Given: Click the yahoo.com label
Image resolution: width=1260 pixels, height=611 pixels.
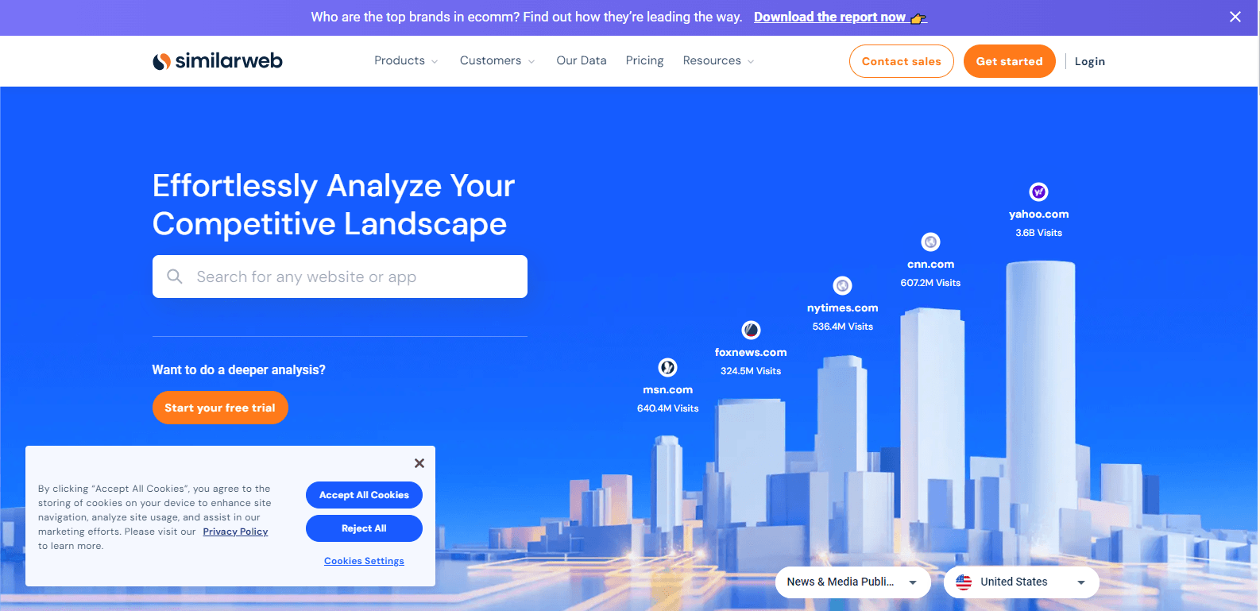Looking at the screenshot, I should coord(1038,214).
